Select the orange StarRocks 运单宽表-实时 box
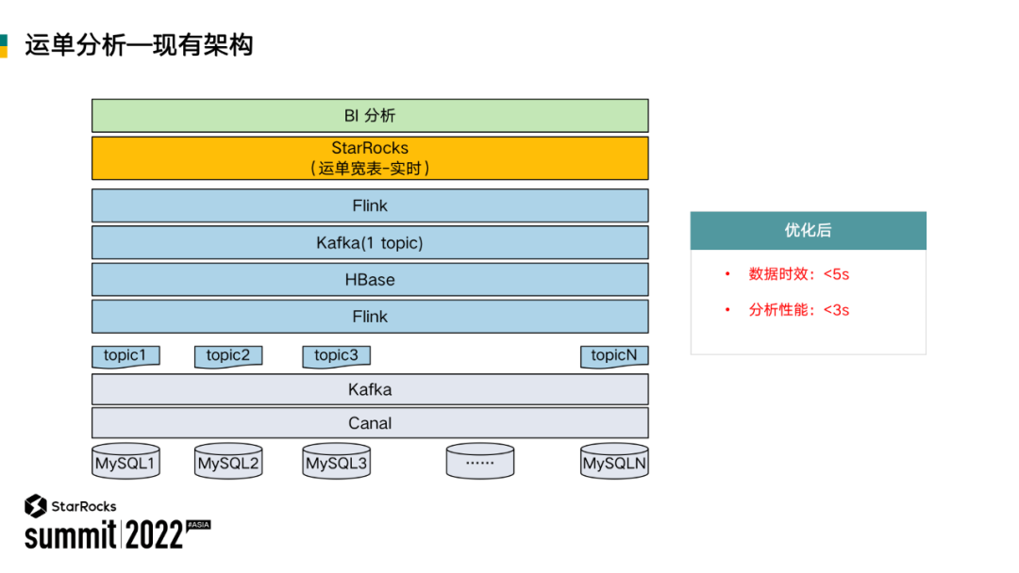 [370, 157]
